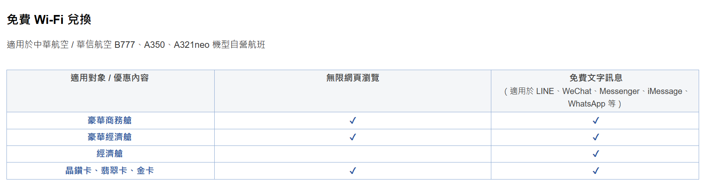
Task: Click 晶鑽卡 row free text messaging checkmark
Action: click(x=596, y=171)
